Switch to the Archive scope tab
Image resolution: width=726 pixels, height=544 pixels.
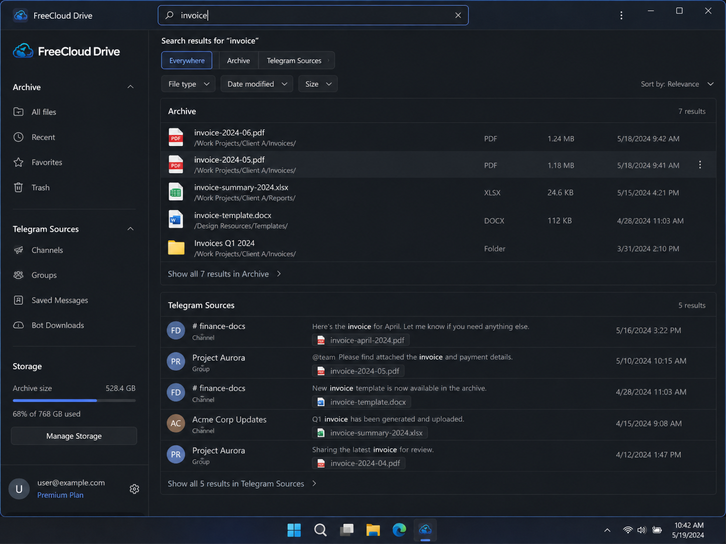(x=239, y=61)
